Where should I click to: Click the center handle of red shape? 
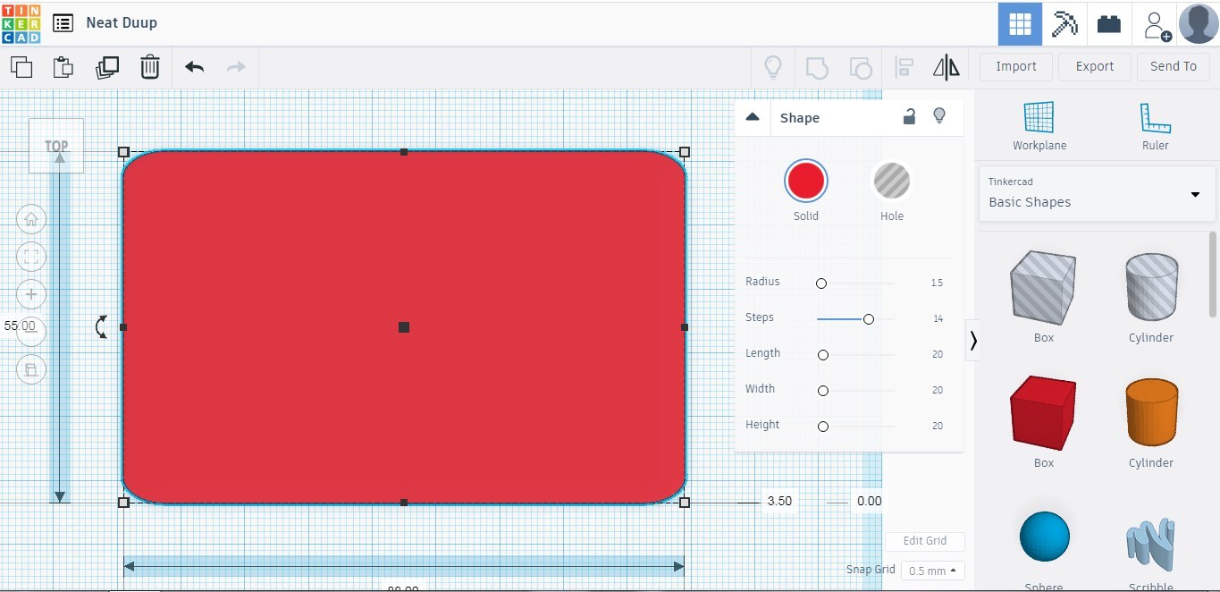tap(404, 327)
